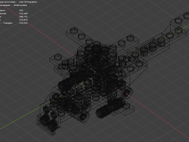189x142 pixels.
Task: Click the "Small models" collection label
Action: 20,5
